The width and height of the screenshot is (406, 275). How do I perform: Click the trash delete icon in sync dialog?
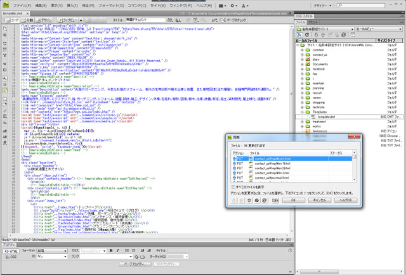click(249, 200)
